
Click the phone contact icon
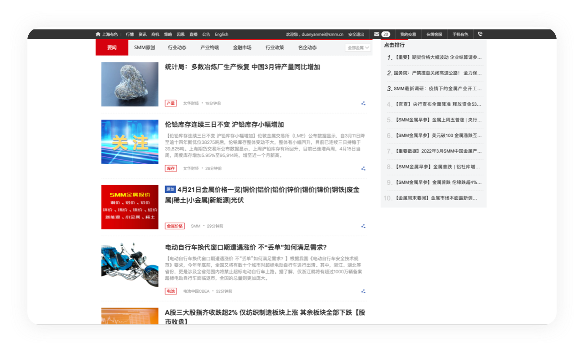[480, 34]
